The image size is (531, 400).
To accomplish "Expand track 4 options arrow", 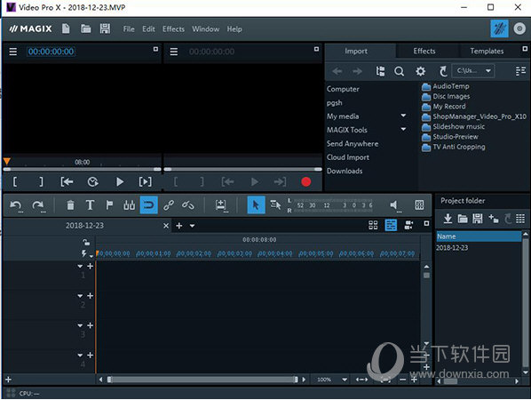I will click(x=80, y=355).
